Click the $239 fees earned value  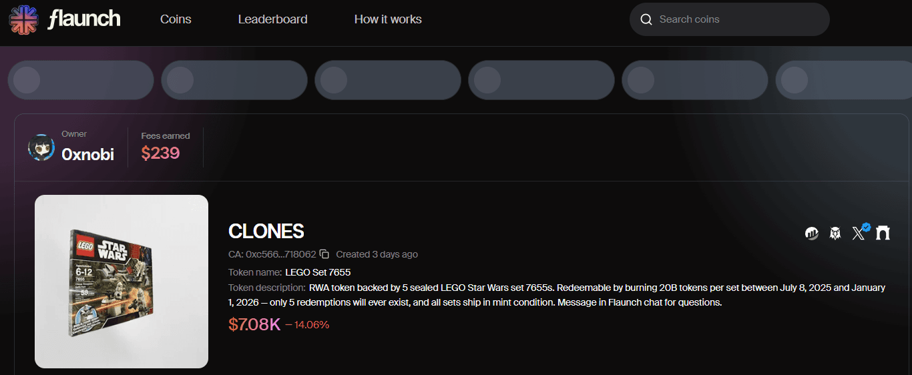point(160,153)
